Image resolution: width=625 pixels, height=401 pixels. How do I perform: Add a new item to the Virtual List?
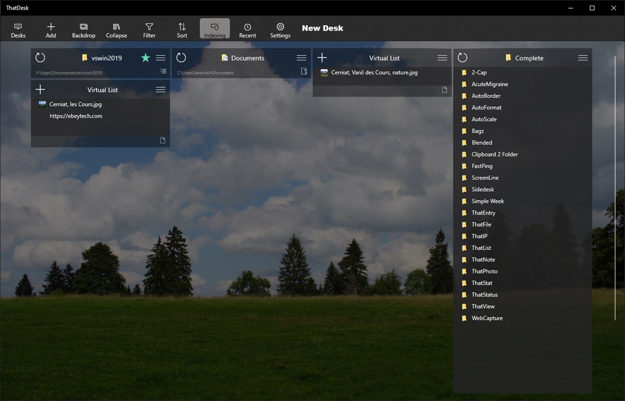click(x=40, y=89)
